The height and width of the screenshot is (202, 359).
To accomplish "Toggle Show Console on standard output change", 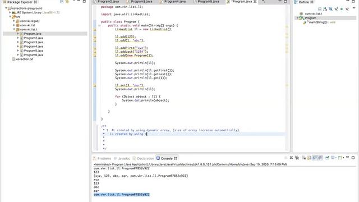I will 315,158.
